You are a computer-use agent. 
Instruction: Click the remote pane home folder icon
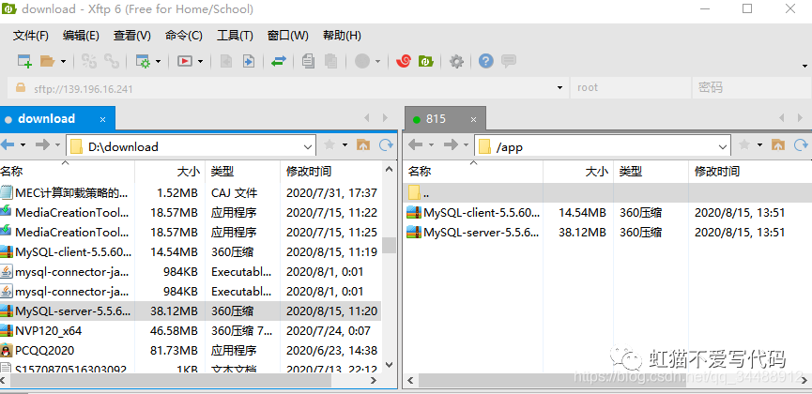778,145
